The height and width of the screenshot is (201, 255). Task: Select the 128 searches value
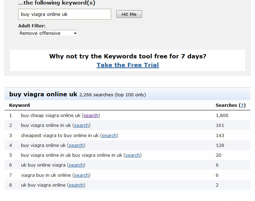pos(220,145)
